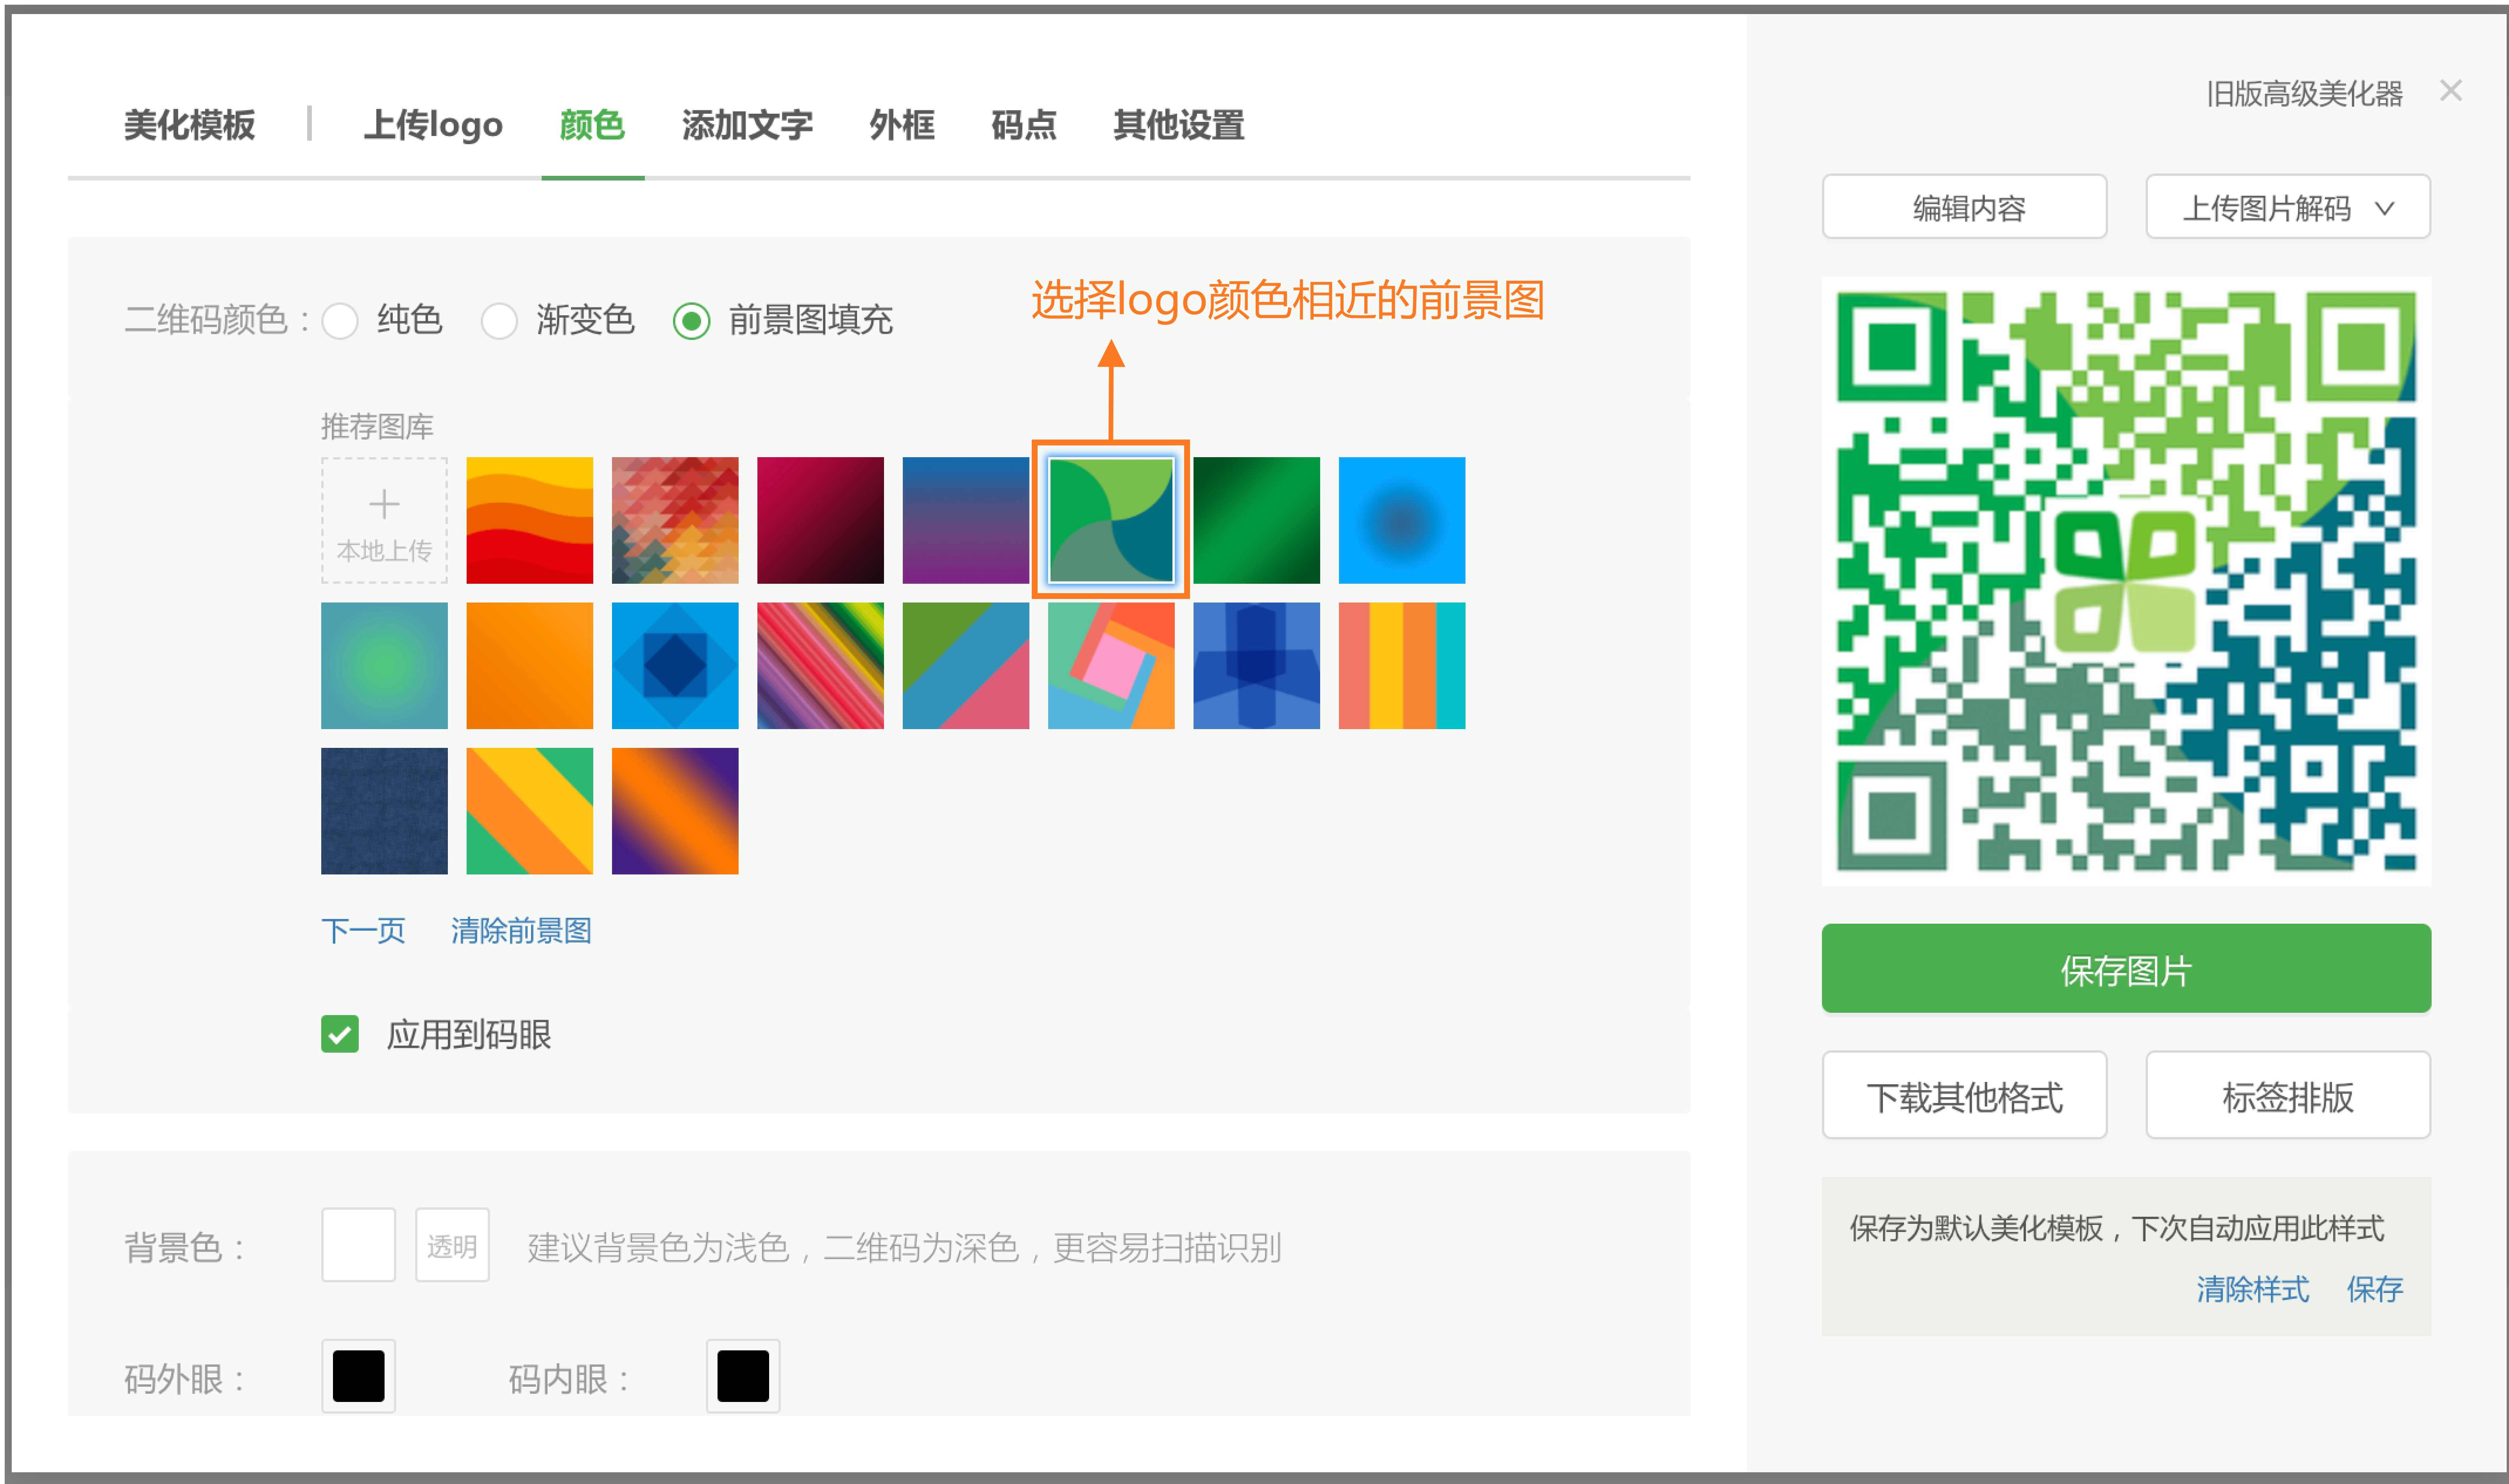2509x1484 pixels.
Task: Open the 码点 tab
Action: [x=1024, y=126]
